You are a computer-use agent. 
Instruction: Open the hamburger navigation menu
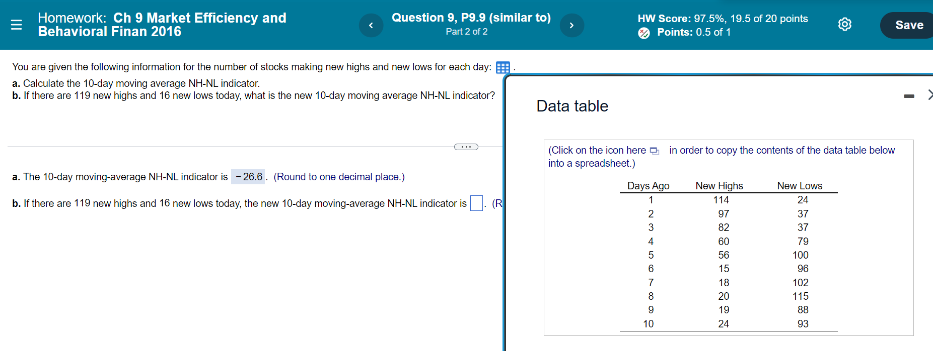[x=16, y=25]
